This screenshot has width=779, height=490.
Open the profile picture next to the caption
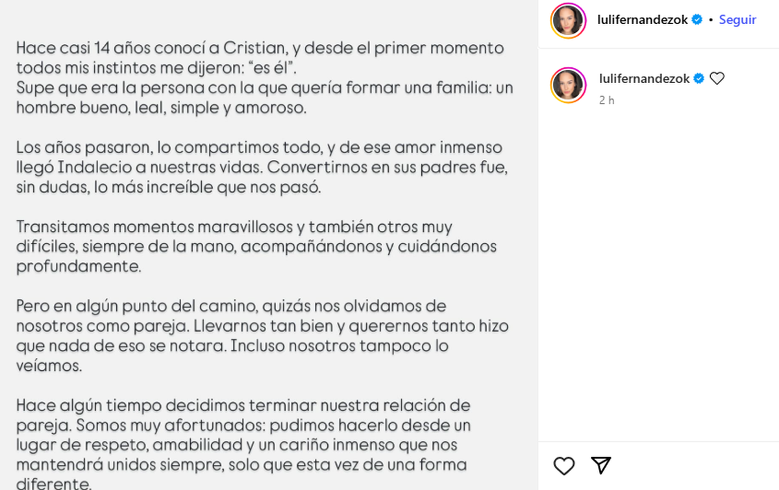(568, 86)
